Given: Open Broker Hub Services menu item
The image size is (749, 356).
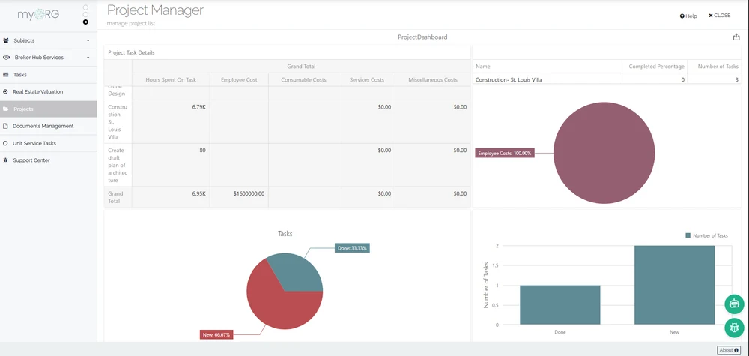Looking at the screenshot, I should (x=48, y=58).
